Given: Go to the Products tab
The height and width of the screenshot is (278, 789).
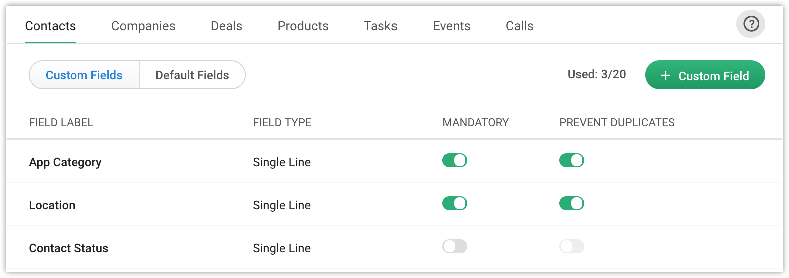Looking at the screenshot, I should (x=303, y=26).
